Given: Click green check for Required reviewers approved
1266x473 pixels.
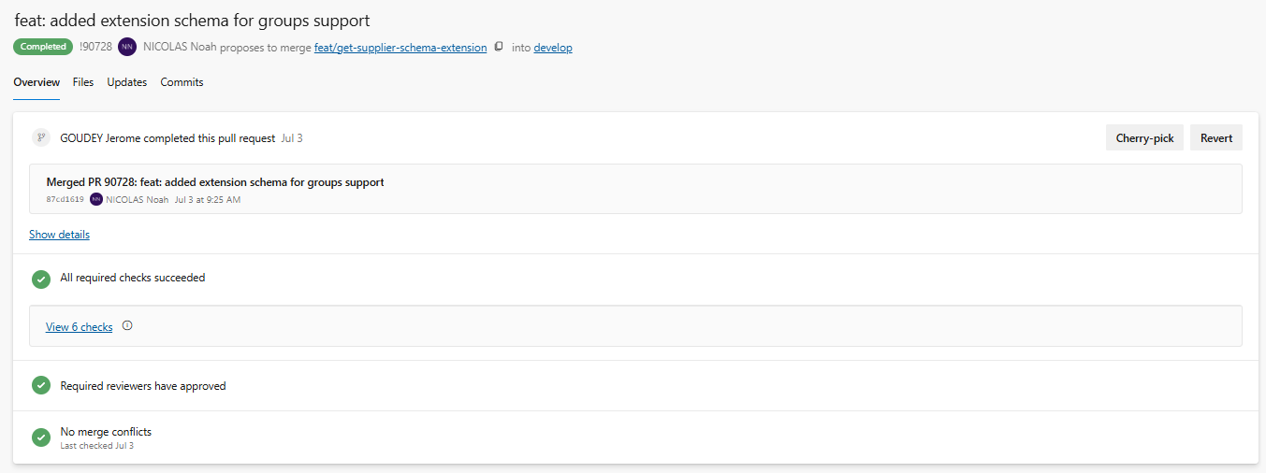Looking at the screenshot, I should pyautogui.click(x=41, y=385).
